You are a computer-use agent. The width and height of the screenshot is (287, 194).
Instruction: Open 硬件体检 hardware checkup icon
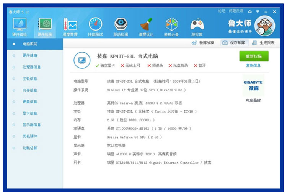tap(19, 25)
